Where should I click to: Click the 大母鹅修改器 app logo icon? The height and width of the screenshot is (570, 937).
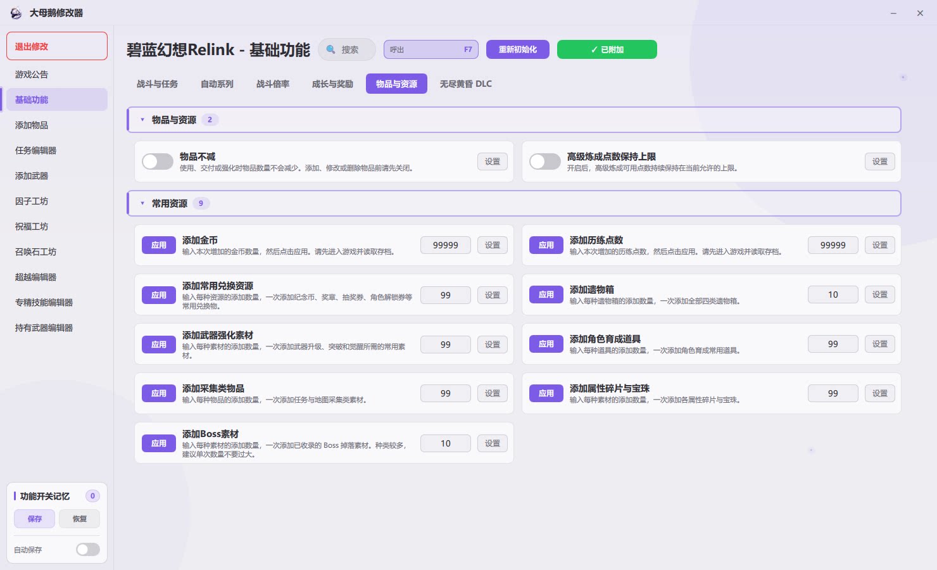[16, 13]
